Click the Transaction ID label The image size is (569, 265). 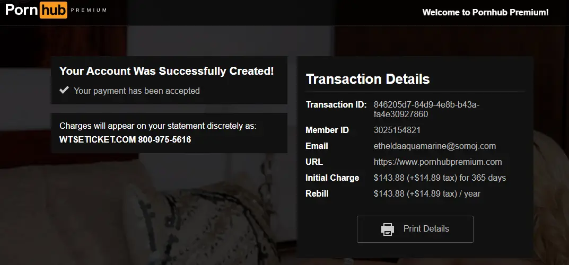pyautogui.click(x=336, y=105)
